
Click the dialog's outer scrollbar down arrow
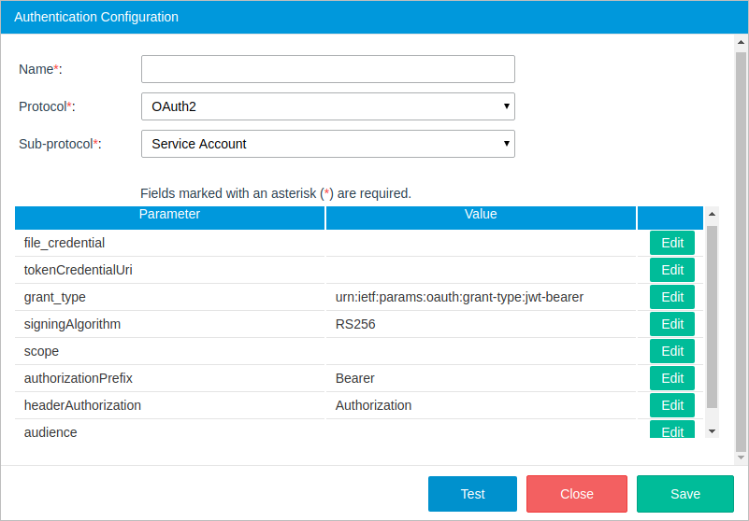[x=740, y=458]
